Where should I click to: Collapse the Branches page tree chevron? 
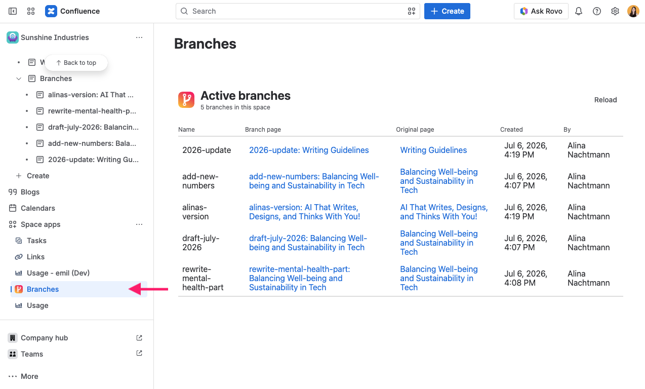coord(19,79)
